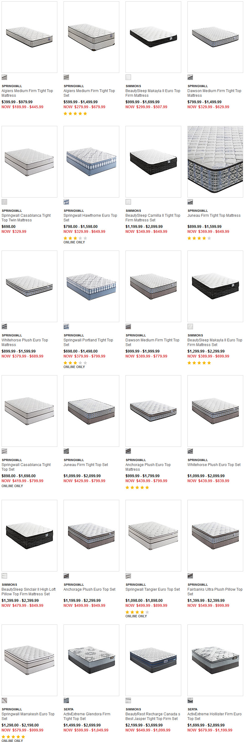Pick the swatch below Juneau Firm Tight Top Mattress image
The image size is (246, 742).
(x=190, y=202)
